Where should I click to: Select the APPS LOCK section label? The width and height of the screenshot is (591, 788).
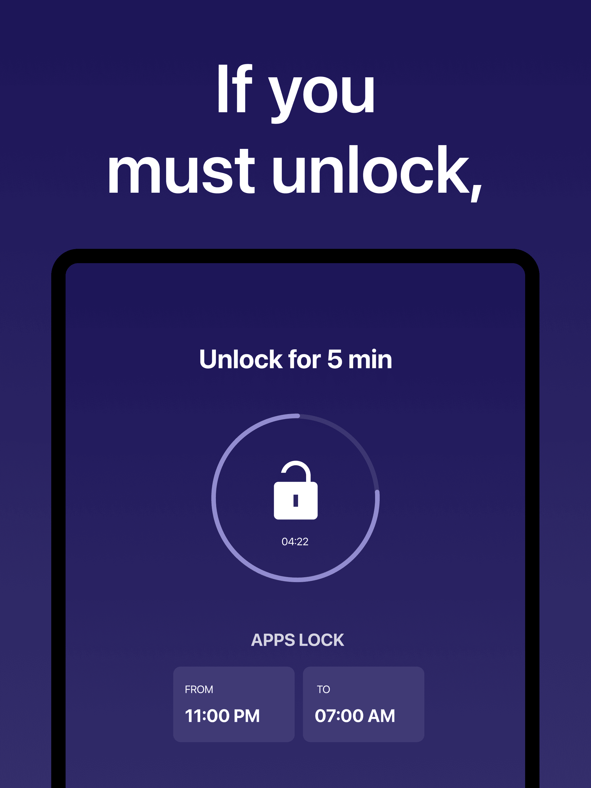coord(298,640)
